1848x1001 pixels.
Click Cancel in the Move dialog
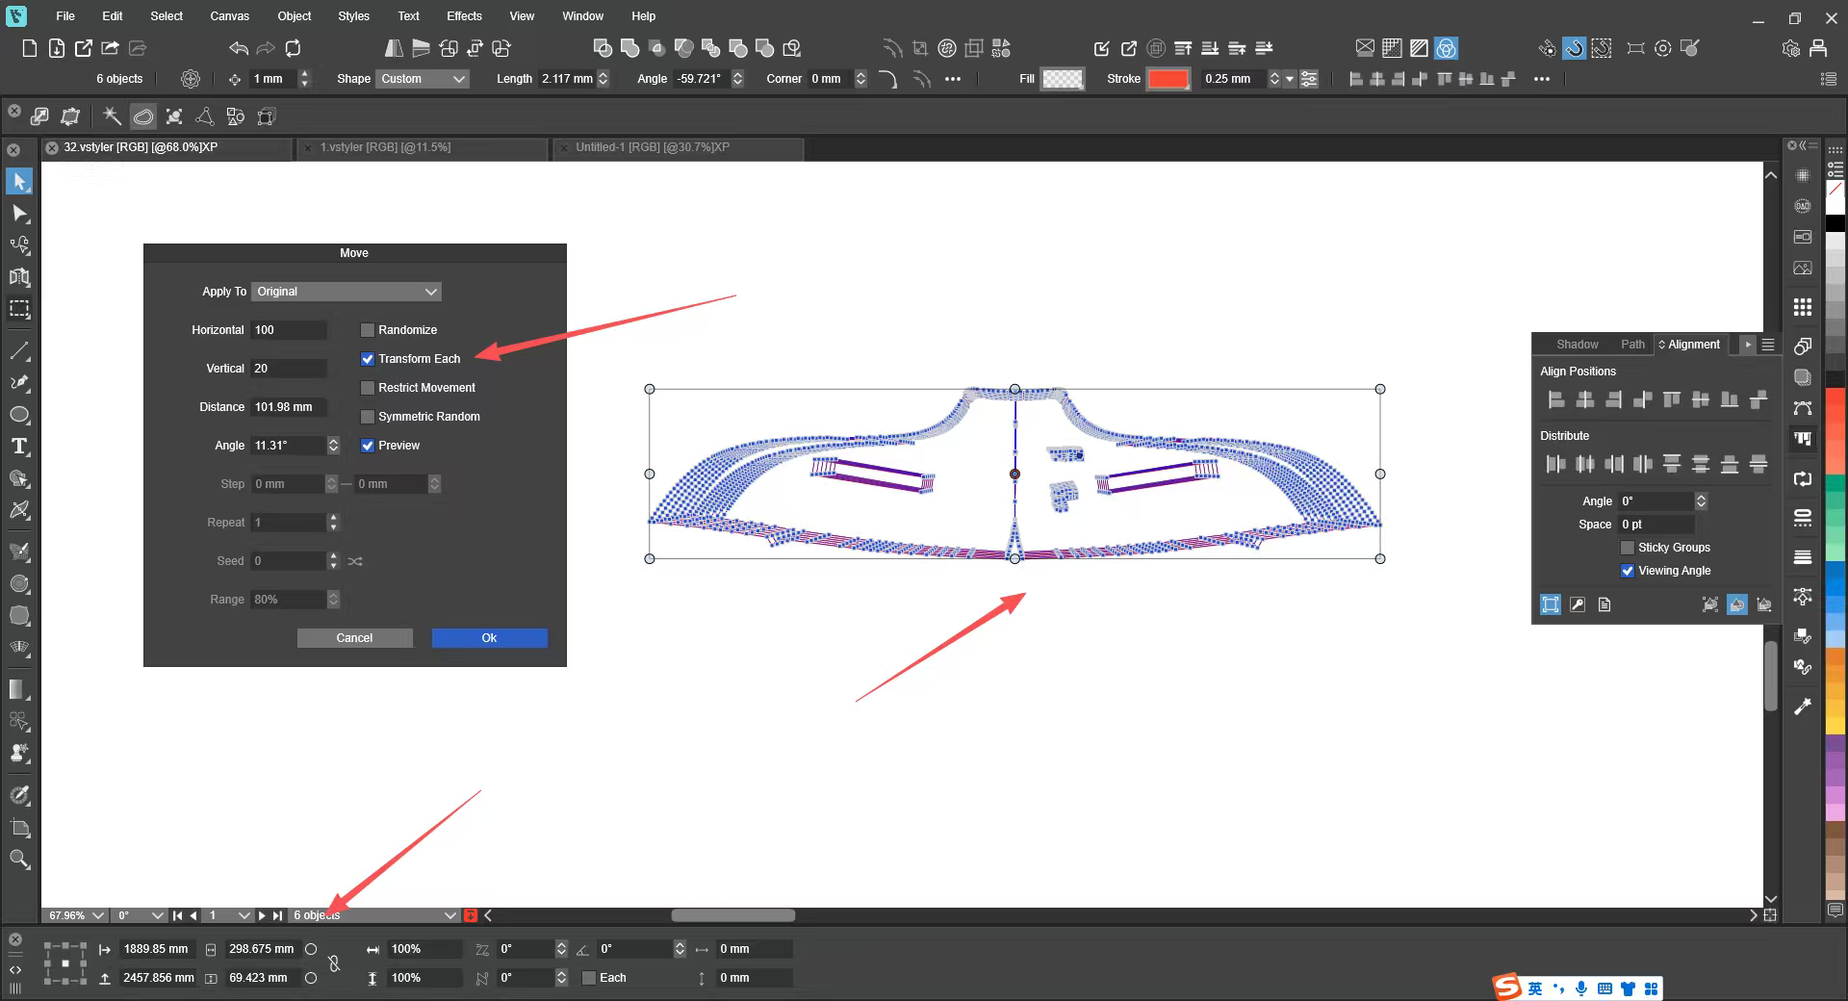(354, 638)
